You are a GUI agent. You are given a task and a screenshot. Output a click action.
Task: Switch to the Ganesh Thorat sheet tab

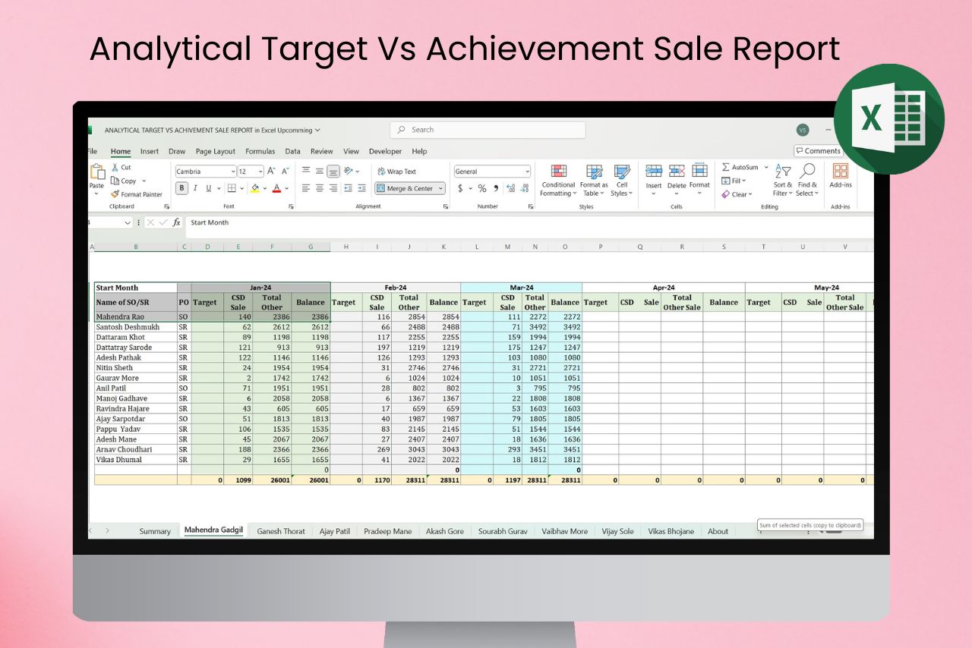(x=281, y=531)
